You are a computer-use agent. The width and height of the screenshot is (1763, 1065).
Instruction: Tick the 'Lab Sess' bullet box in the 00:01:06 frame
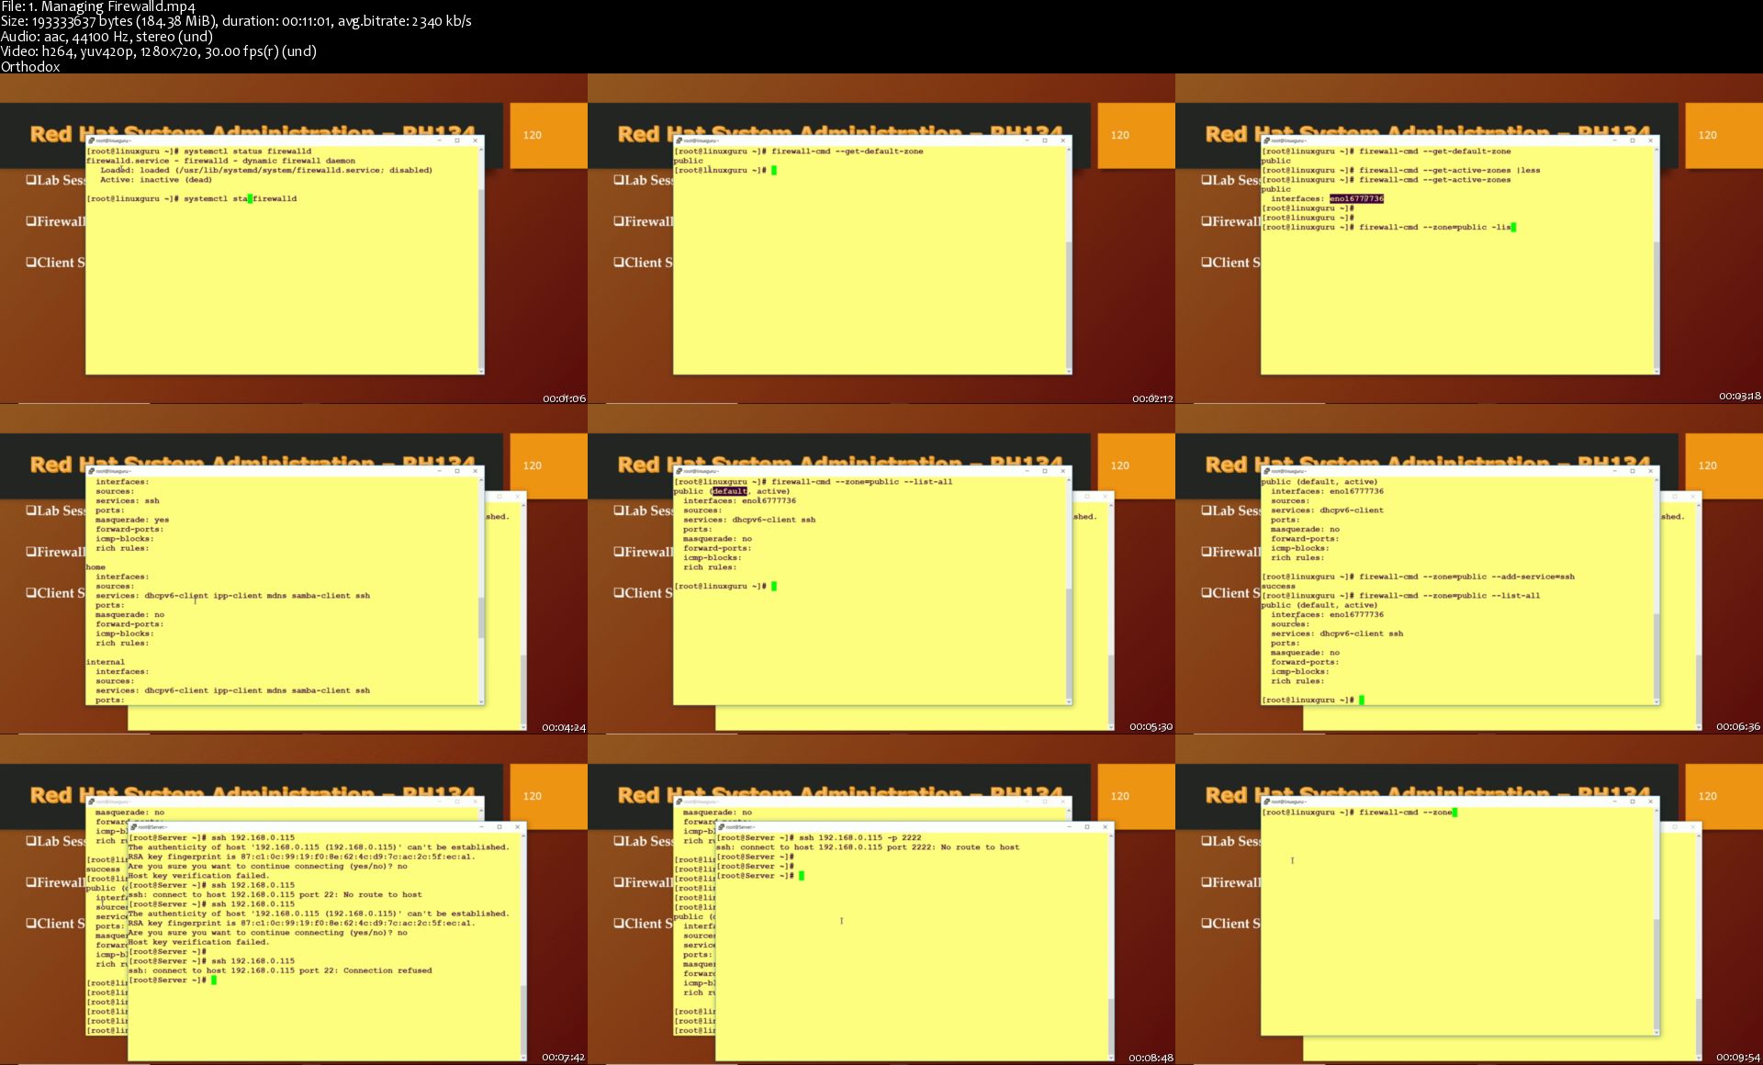[31, 180]
